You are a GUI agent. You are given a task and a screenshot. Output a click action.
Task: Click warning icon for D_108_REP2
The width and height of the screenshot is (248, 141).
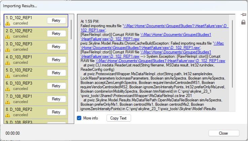point(7,115)
